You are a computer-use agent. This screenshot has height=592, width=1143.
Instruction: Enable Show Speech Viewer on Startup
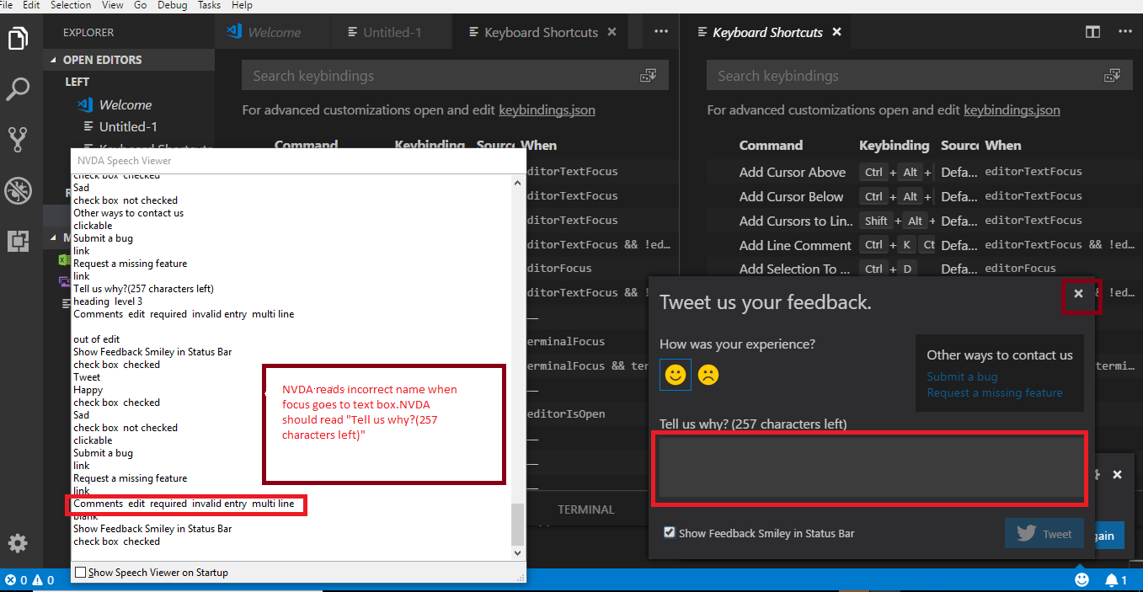[81, 572]
